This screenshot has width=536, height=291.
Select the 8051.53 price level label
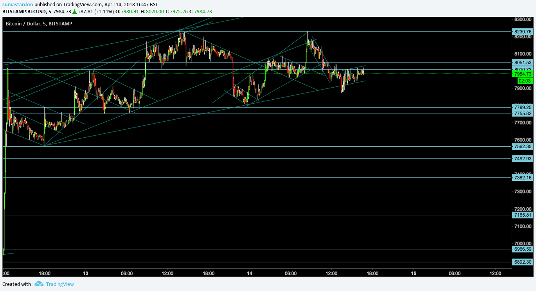pyautogui.click(x=523, y=62)
